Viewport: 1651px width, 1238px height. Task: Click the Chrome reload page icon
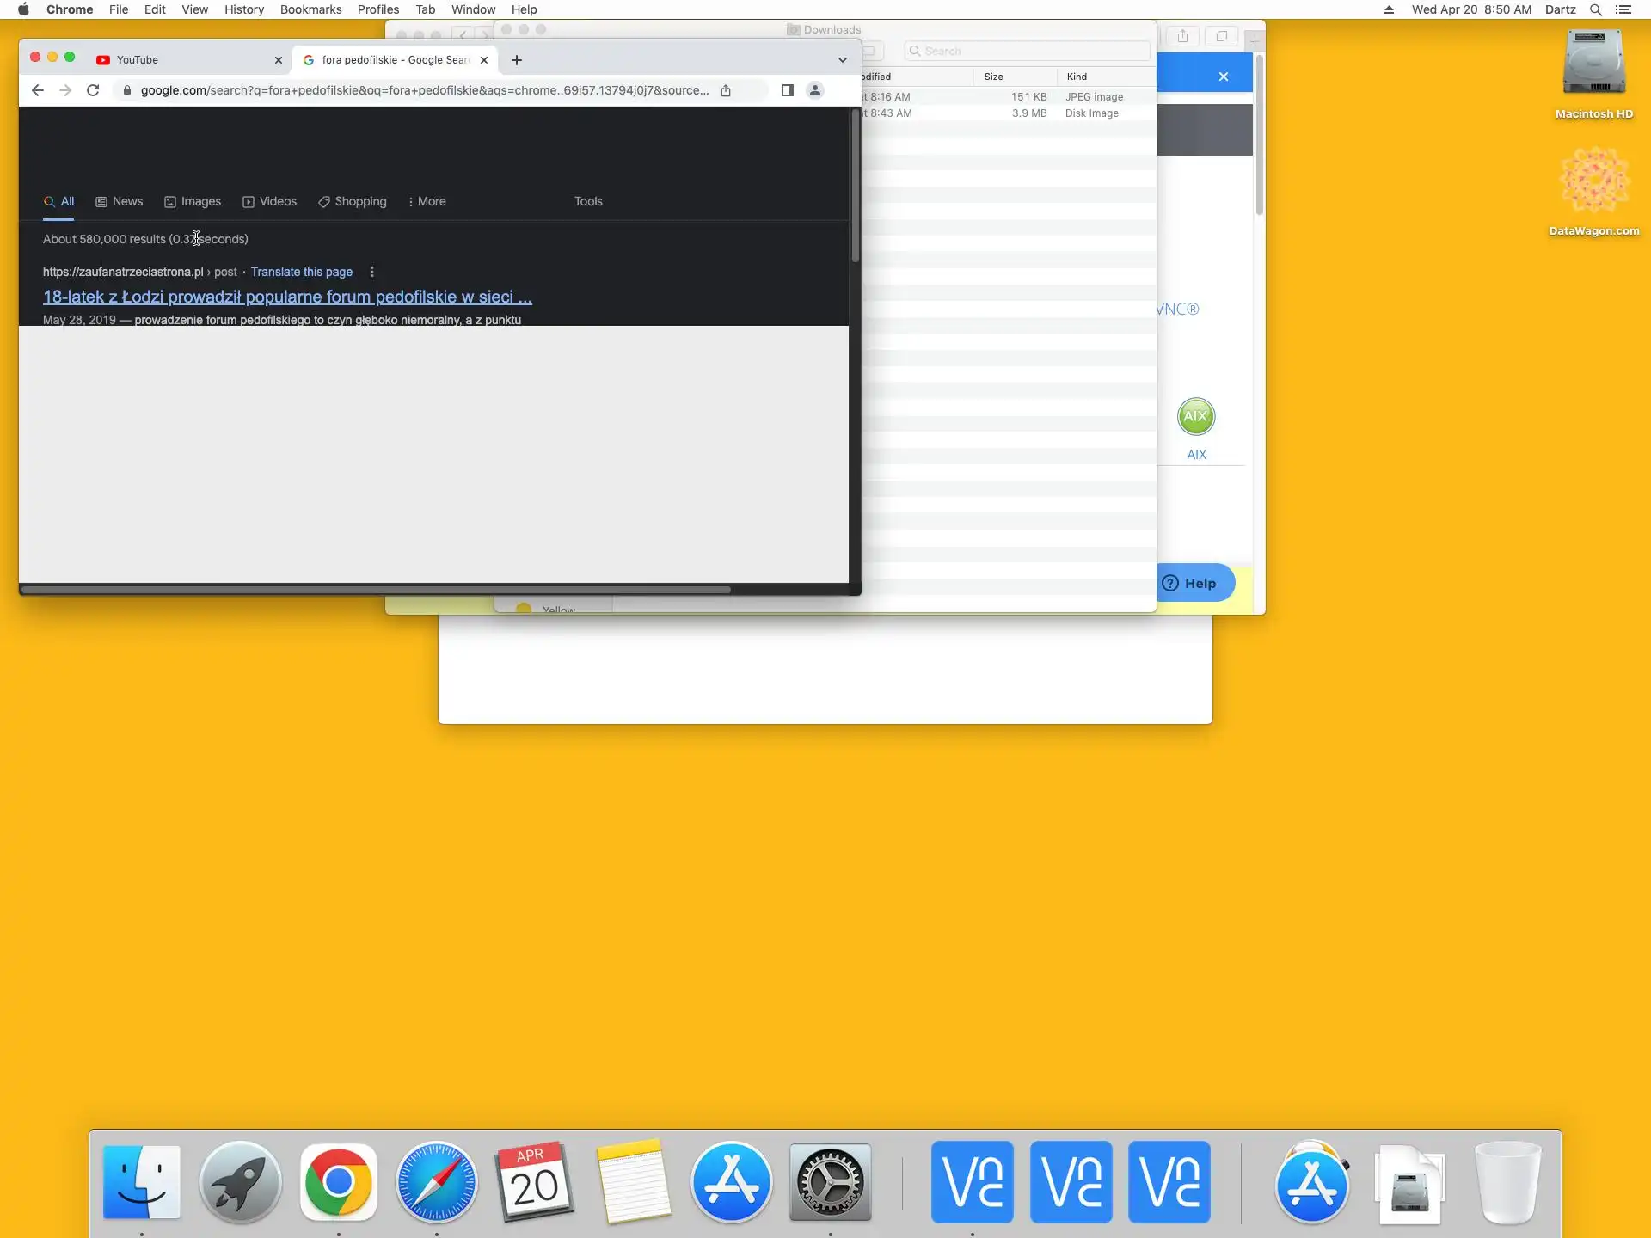tap(93, 90)
